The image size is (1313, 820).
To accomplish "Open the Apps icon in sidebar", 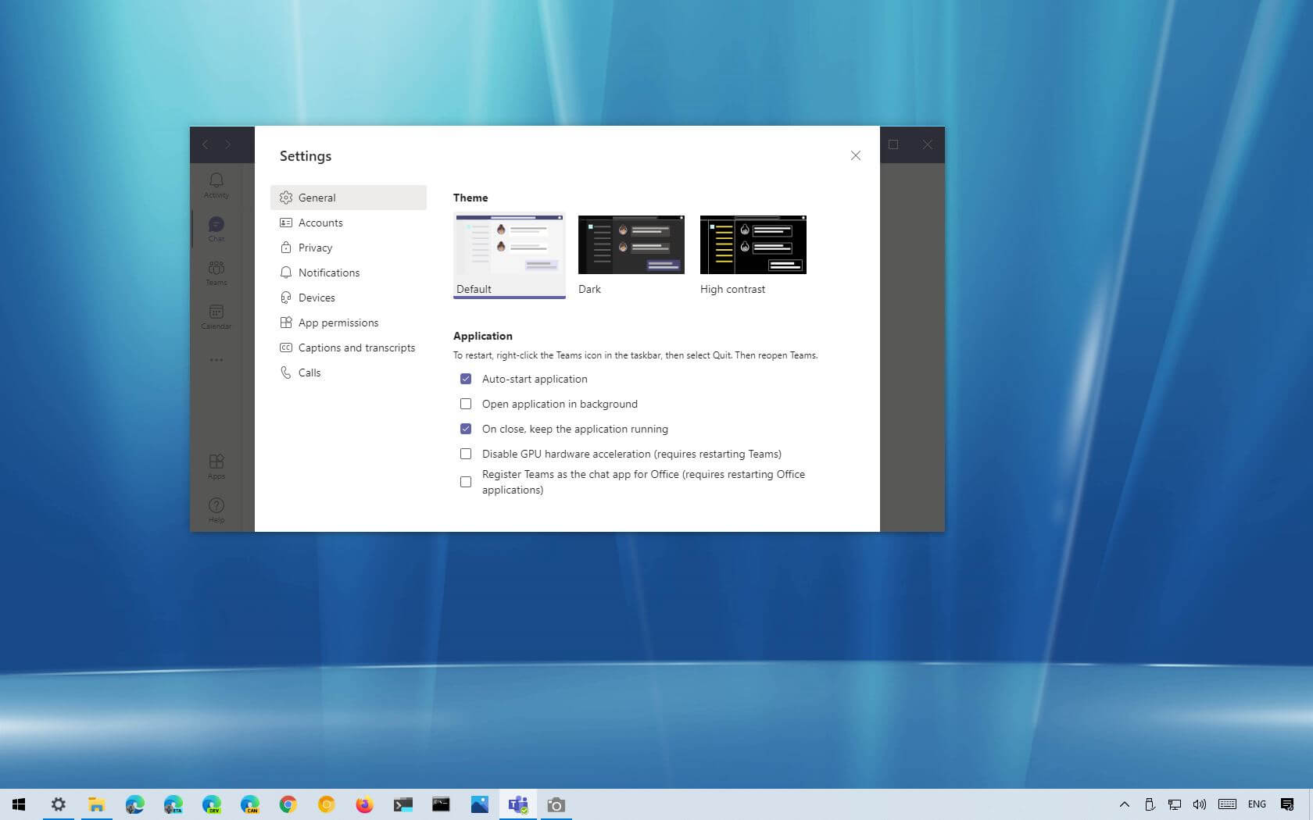I will coord(216,465).
